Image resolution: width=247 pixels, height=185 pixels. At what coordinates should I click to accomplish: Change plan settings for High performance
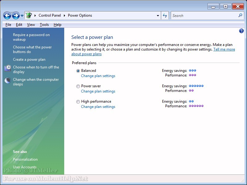tap(98, 107)
